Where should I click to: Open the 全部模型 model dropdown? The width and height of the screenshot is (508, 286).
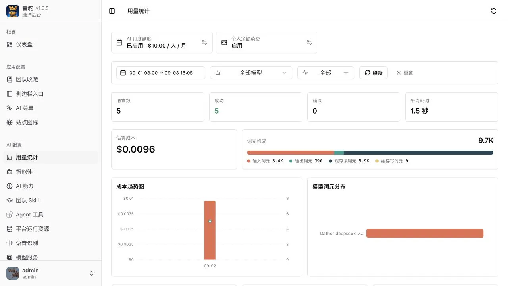coord(251,73)
